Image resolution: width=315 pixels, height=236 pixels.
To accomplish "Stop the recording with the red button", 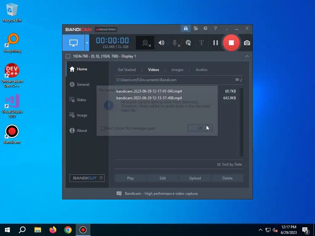I will coord(231,43).
